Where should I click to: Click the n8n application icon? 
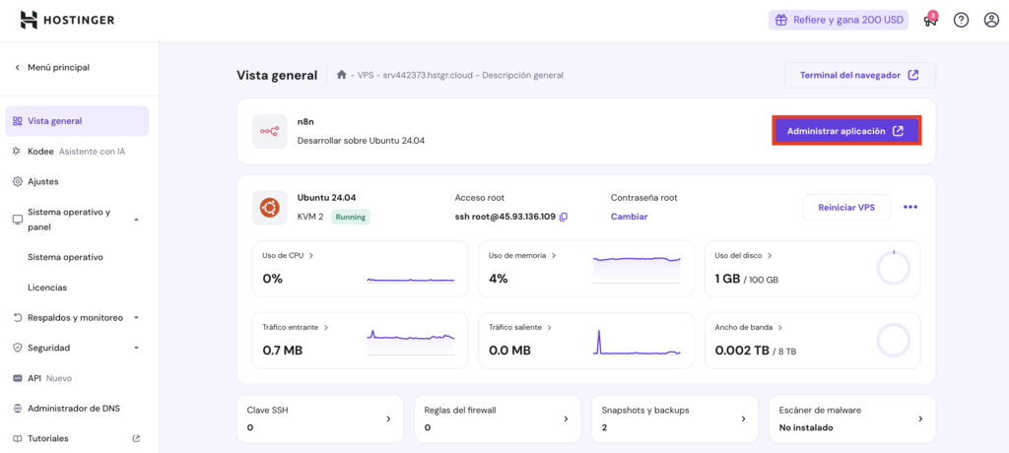click(x=270, y=131)
